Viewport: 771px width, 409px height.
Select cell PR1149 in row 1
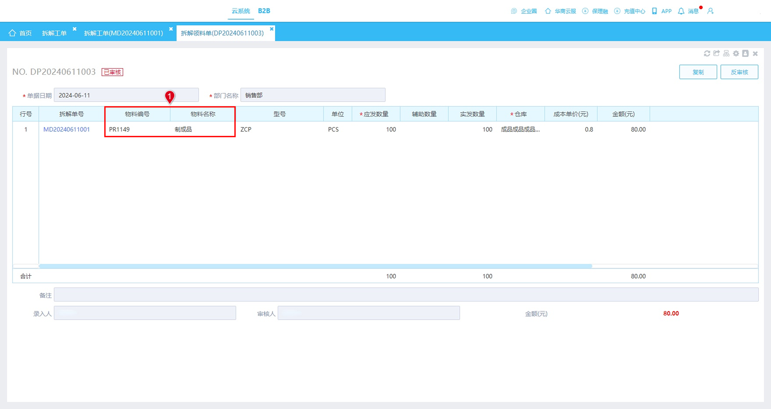click(137, 130)
